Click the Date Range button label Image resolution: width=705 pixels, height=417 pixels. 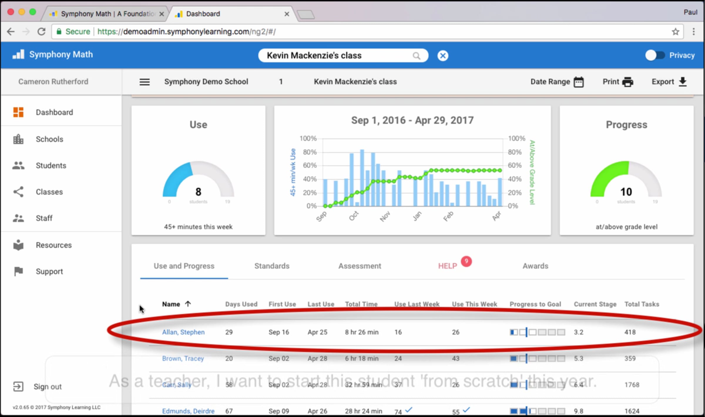550,82
